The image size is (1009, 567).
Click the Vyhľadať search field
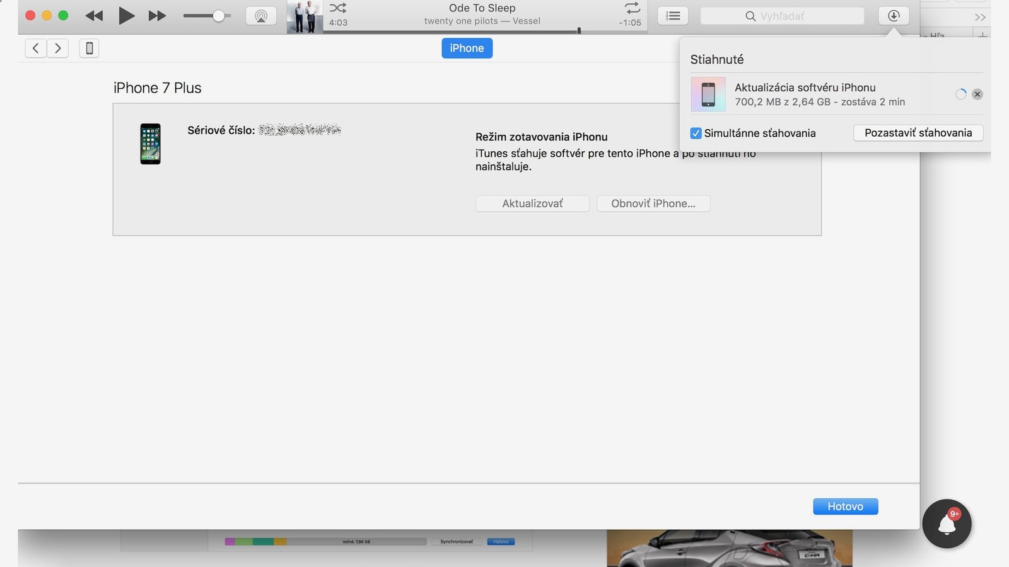click(782, 16)
